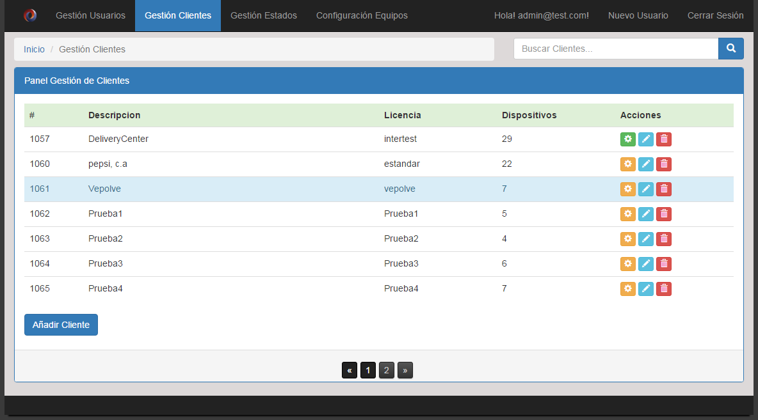Delete the Prueba3 client
The image size is (758, 420).
coord(664,263)
